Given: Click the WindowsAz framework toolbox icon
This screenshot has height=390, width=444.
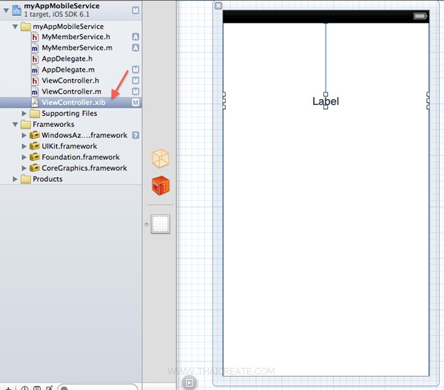Looking at the screenshot, I should tap(35, 135).
